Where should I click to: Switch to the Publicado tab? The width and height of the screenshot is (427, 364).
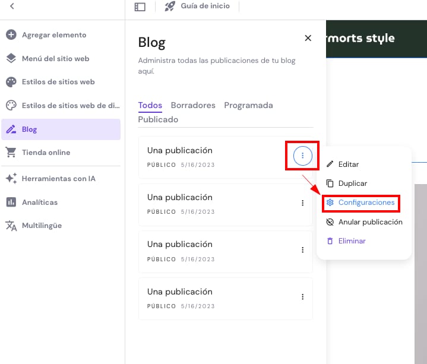coord(158,119)
